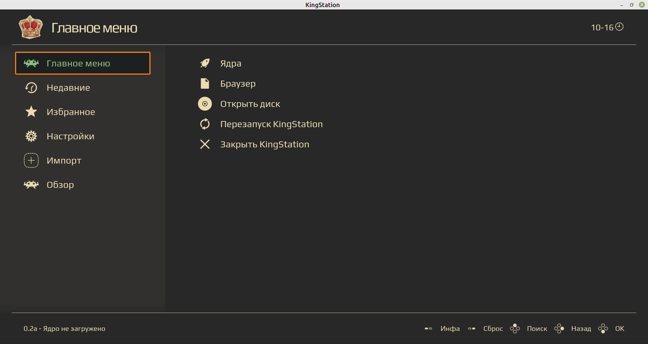Click the clock icon next to the time
Screen dimensions: 648x344
[x=619, y=27]
